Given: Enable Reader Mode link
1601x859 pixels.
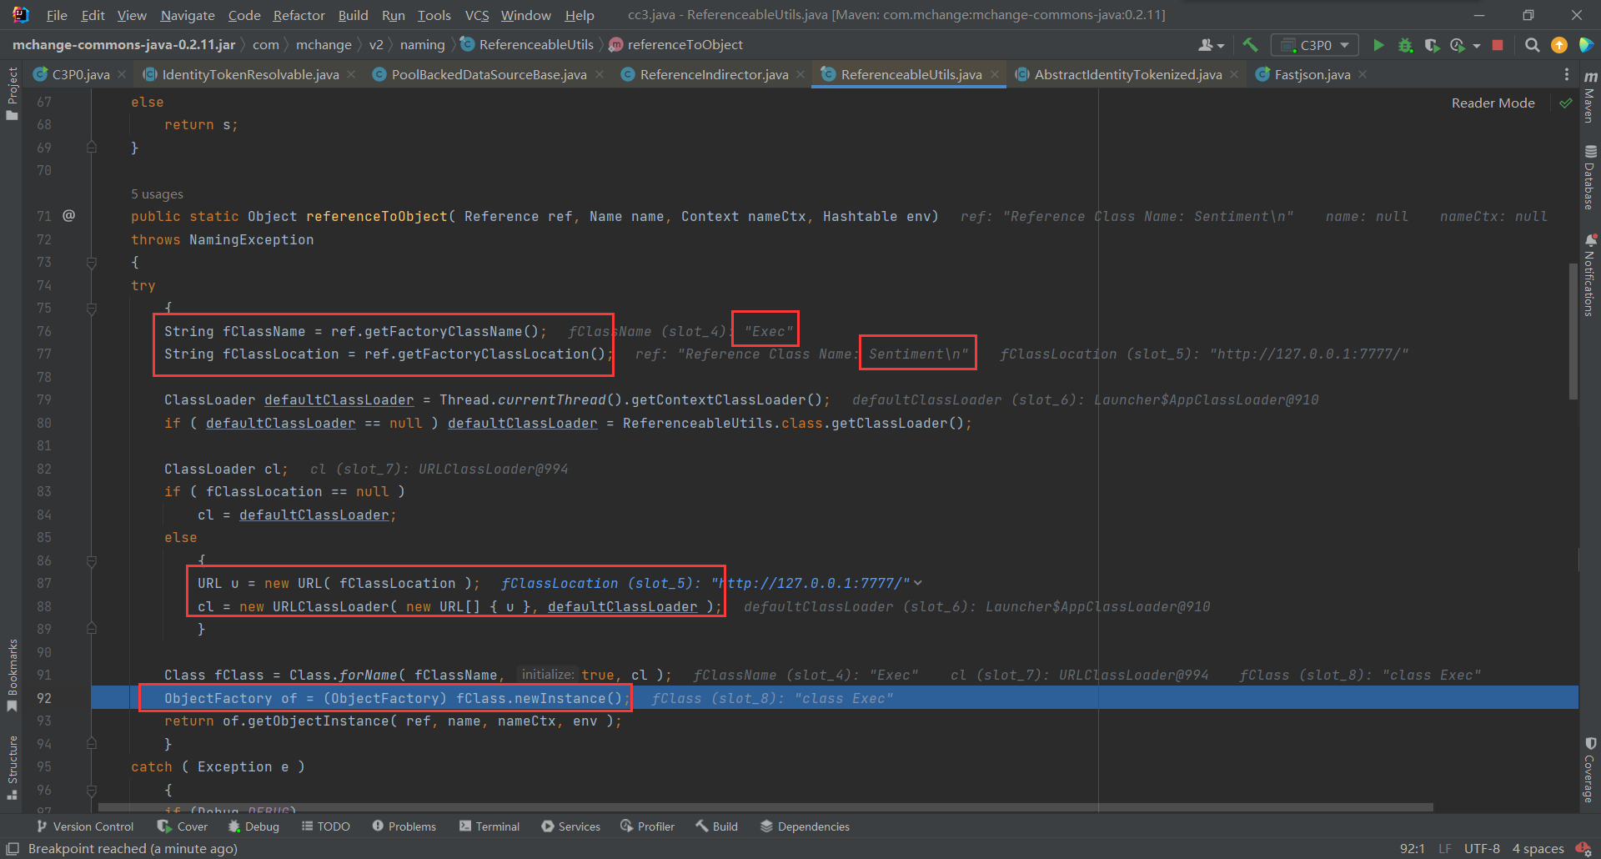Looking at the screenshot, I should tap(1493, 103).
